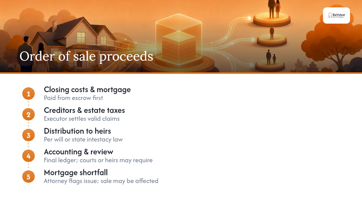Select the orange number 2 circle
The image size is (362, 203).
[29, 114]
